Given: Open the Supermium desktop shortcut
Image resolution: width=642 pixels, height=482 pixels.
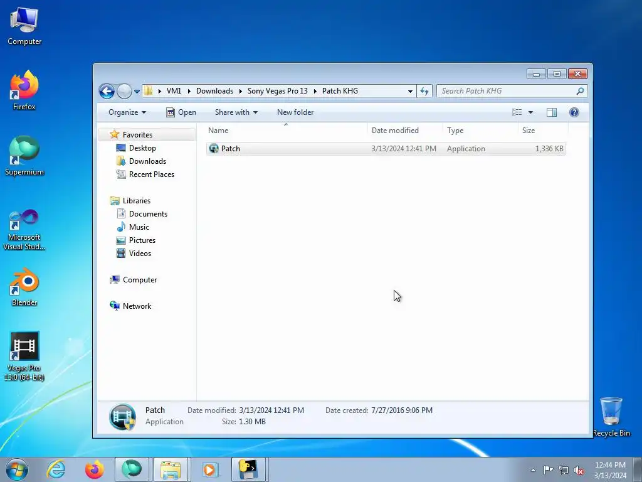Looking at the screenshot, I should [x=24, y=156].
